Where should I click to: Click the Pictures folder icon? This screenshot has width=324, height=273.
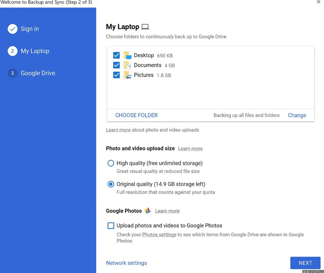coord(128,75)
